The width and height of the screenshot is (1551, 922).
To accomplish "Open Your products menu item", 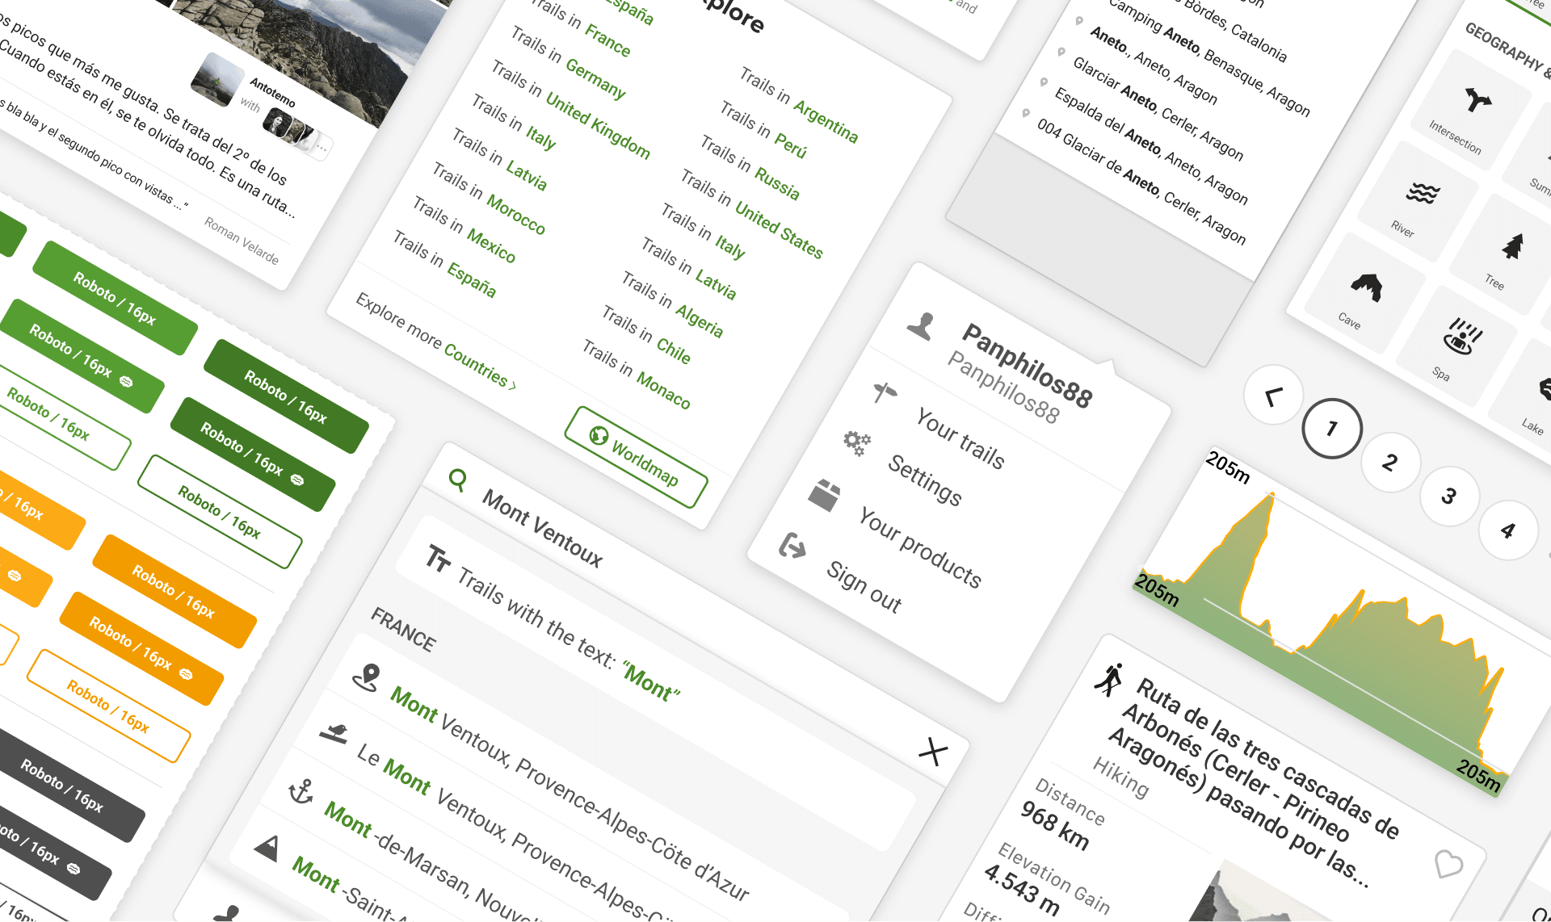I will click(920, 548).
